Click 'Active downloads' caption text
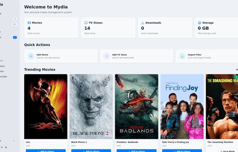Screen dimensions: 238x152 coord(150,33)
